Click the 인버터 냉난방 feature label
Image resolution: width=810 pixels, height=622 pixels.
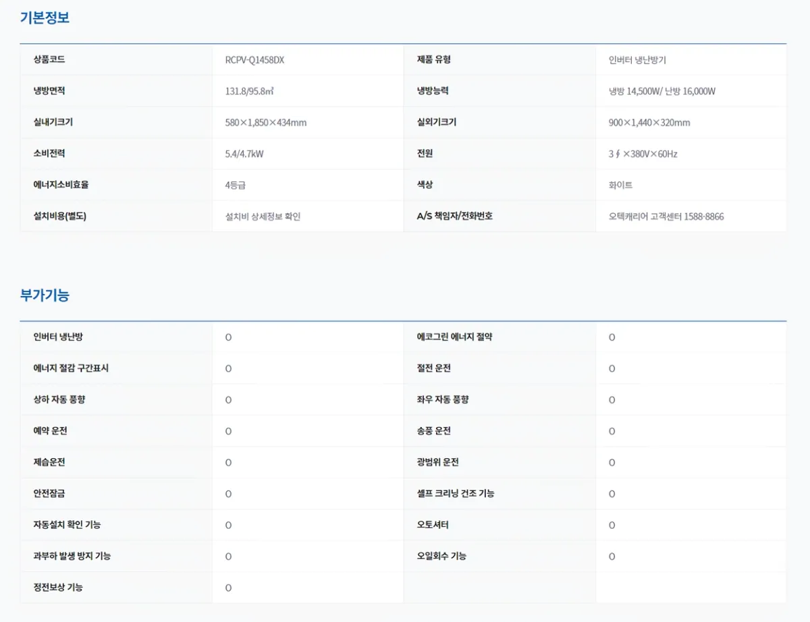(x=58, y=337)
